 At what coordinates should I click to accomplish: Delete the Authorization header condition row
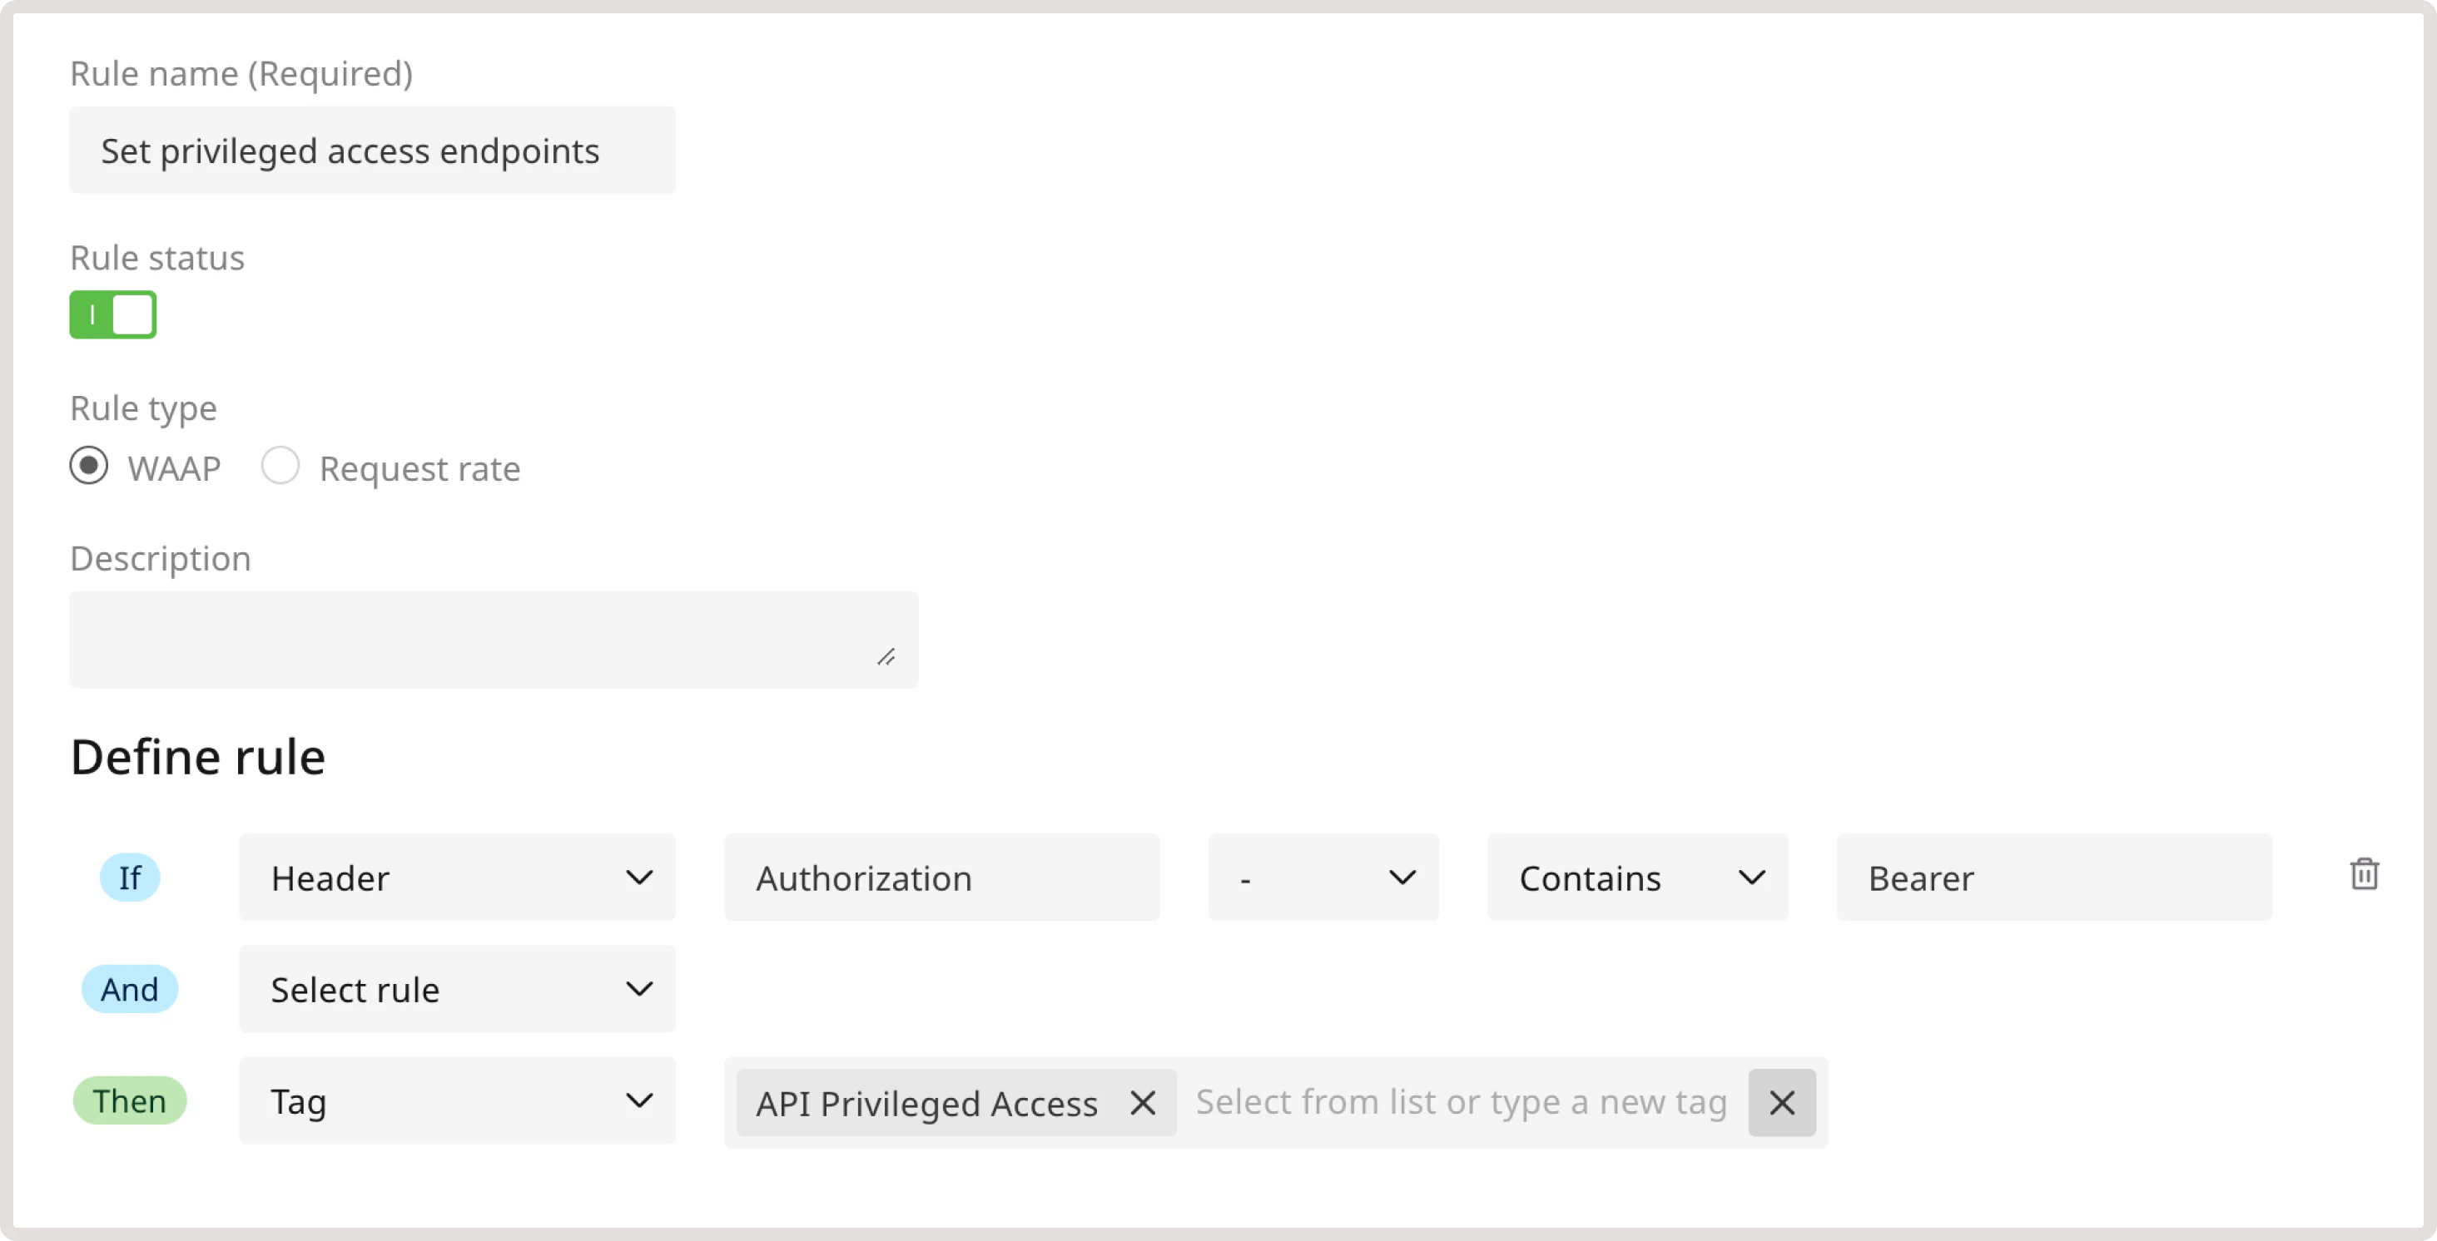(x=2365, y=875)
